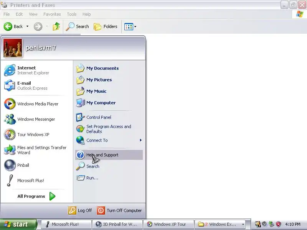Switch to Microsoft Plus! taskbar button
This screenshot has height=230, width=307.
(x=66, y=224)
